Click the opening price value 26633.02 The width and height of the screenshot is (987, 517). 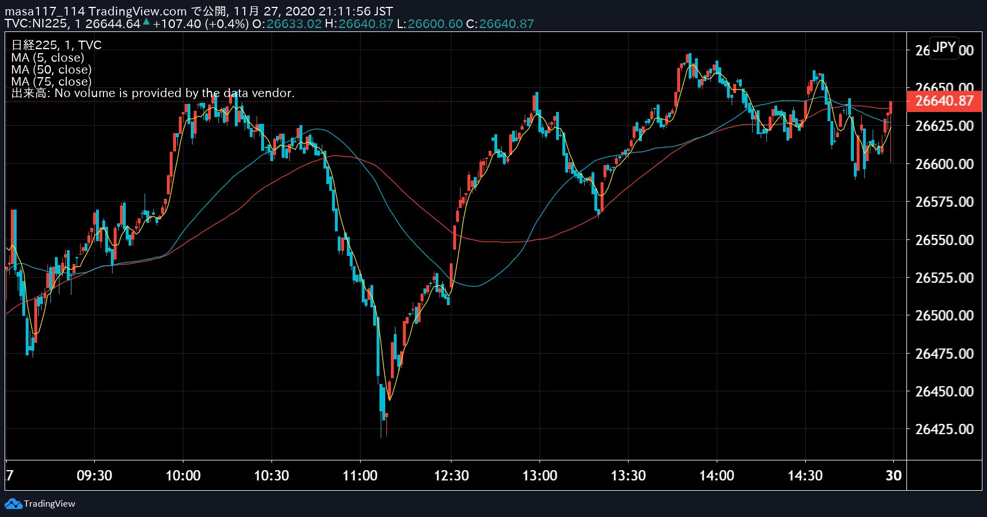pyautogui.click(x=294, y=24)
